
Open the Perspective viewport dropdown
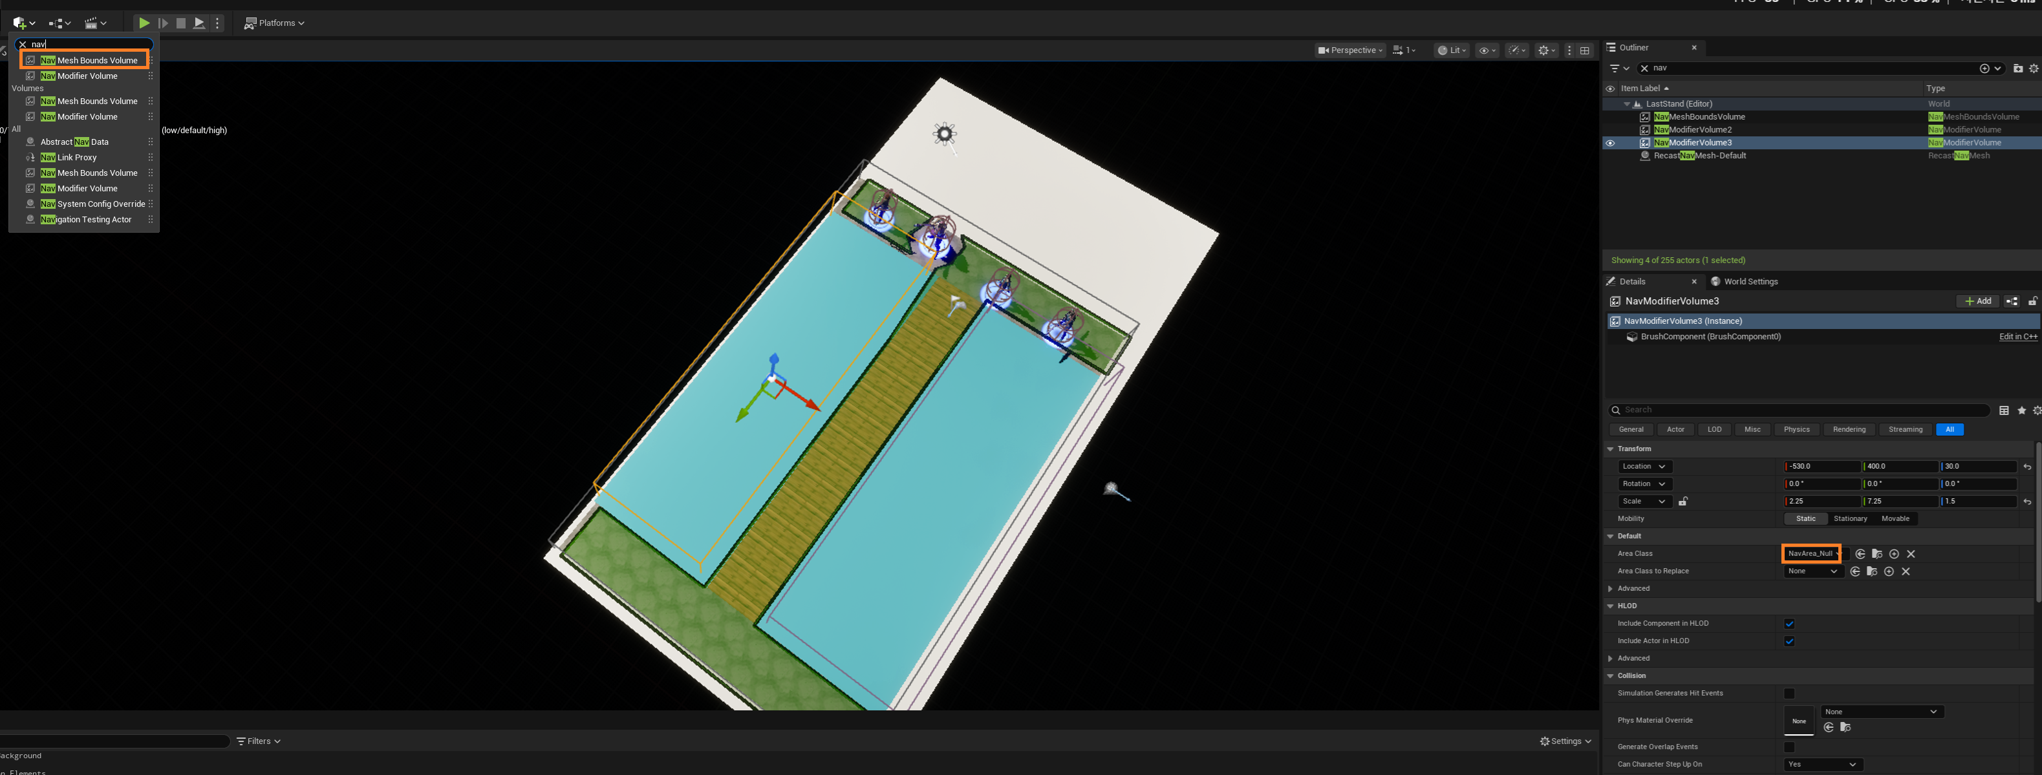tap(1349, 50)
